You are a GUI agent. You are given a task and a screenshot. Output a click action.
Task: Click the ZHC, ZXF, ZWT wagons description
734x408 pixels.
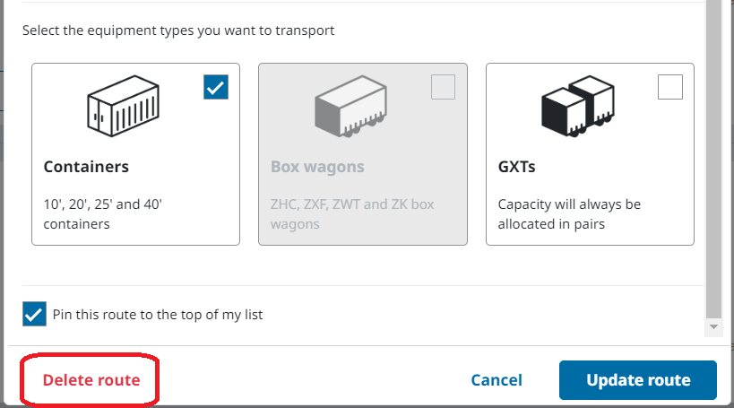[352, 213]
